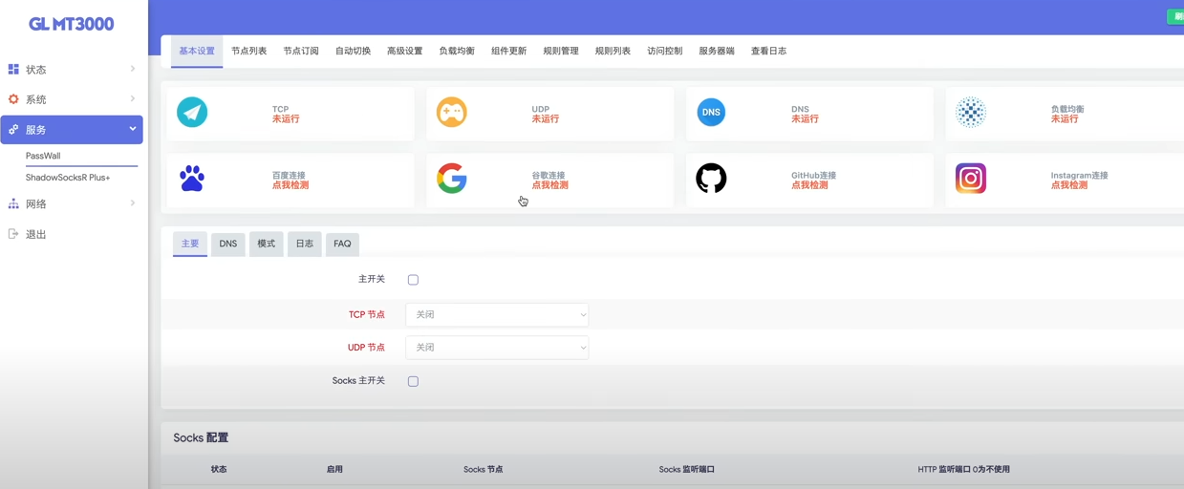Viewport: 1184px width, 489px height.
Task: Switch to the 负载均衡 tab
Action: point(457,52)
